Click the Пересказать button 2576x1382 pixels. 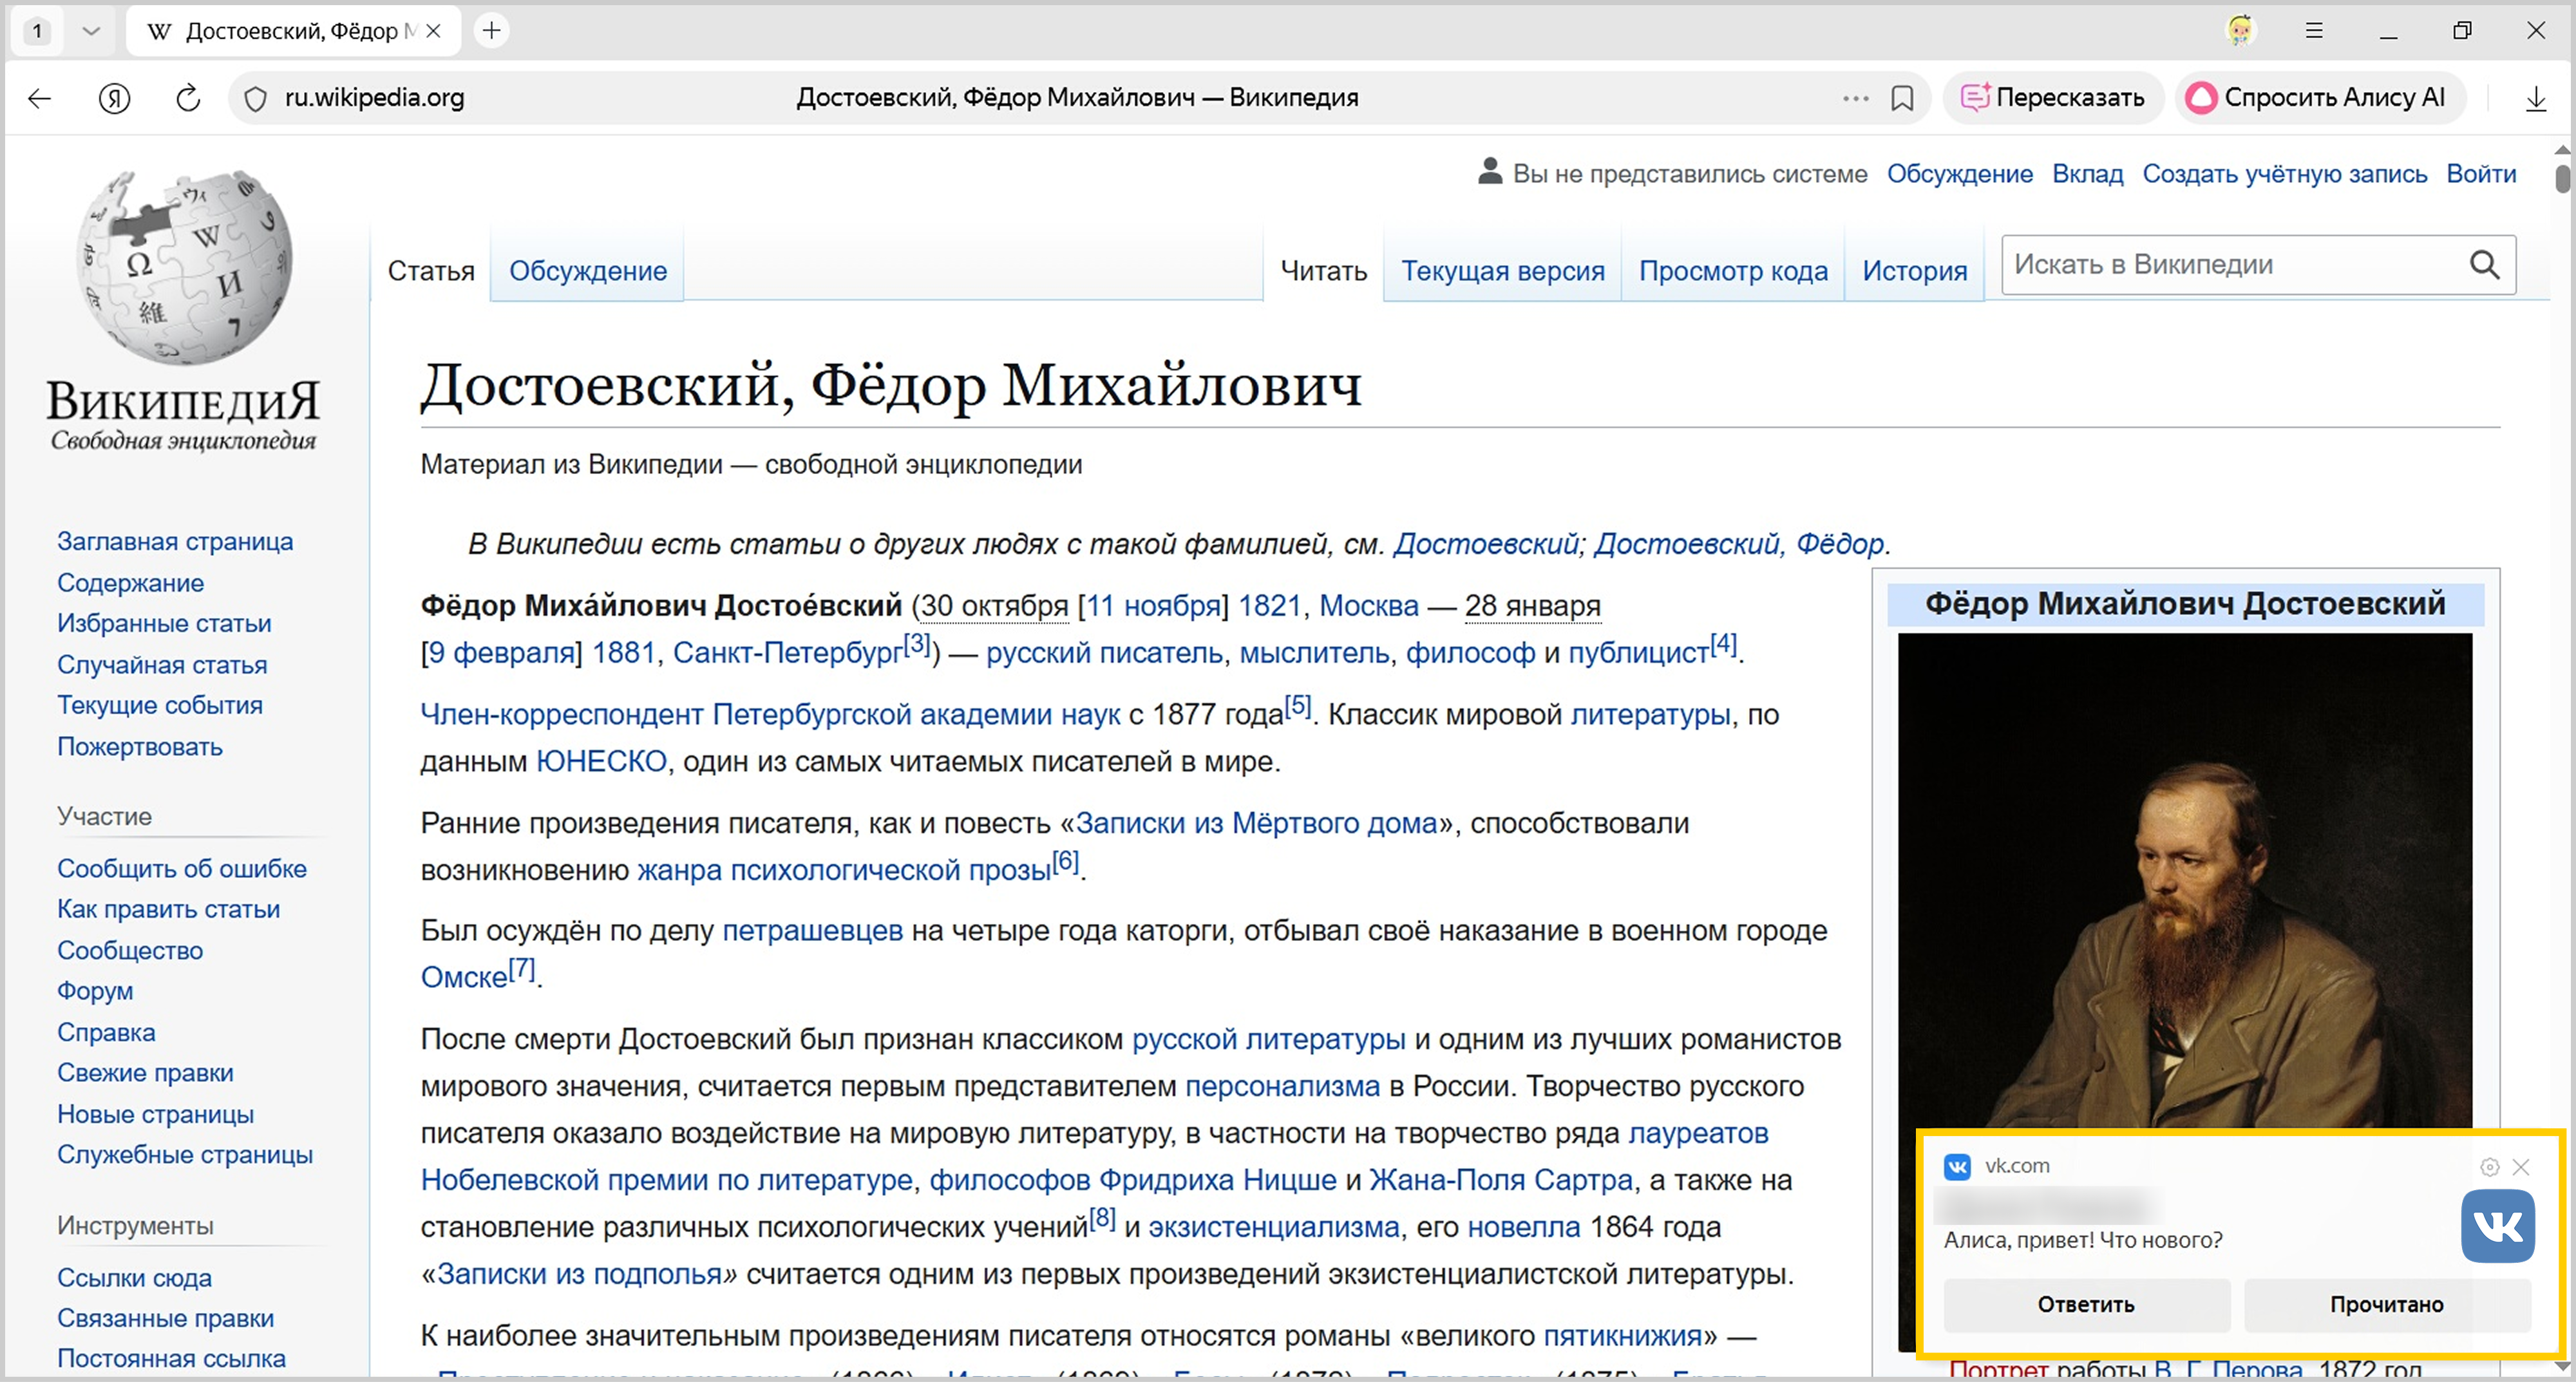pyautogui.click(x=2053, y=98)
